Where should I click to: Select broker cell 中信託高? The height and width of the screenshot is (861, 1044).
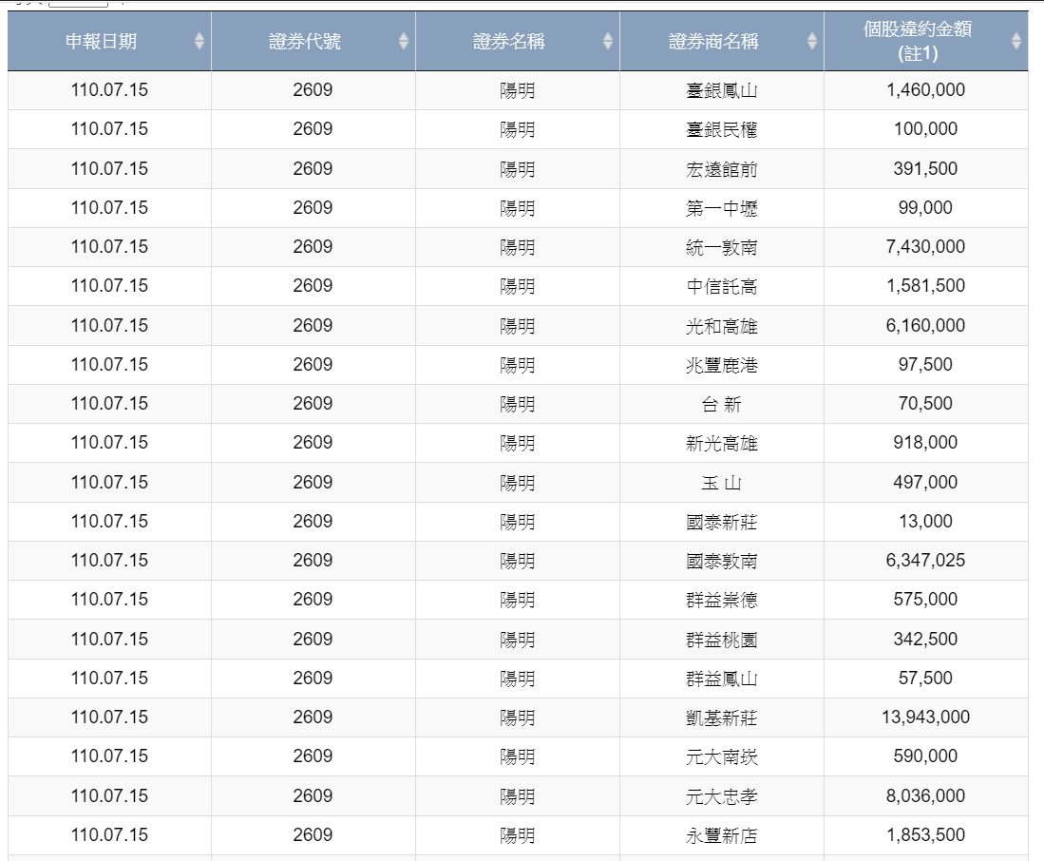point(722,286)
